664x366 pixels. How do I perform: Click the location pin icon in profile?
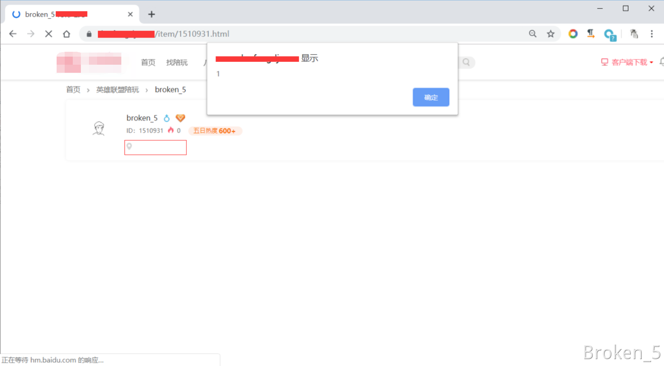(x=129, y=146)
